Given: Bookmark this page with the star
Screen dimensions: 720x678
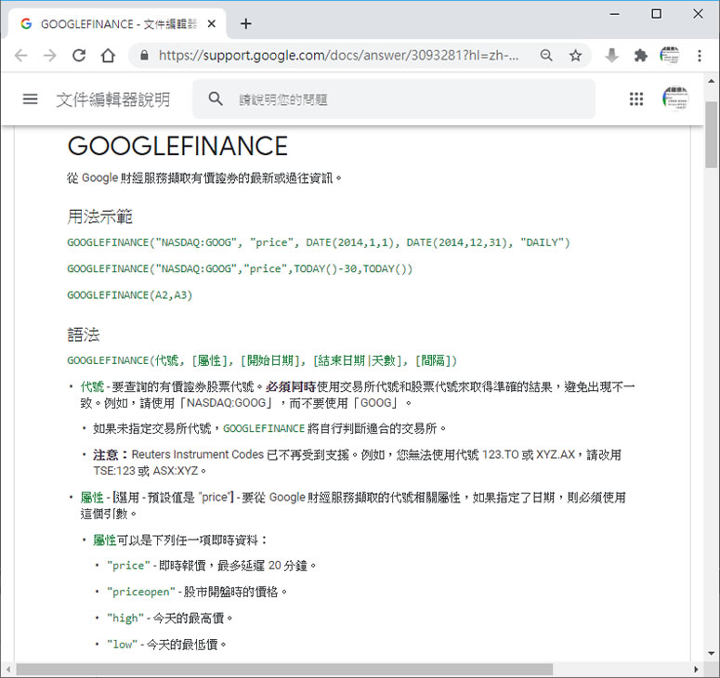Looking at the screenshot, I should tap(575, 56).
